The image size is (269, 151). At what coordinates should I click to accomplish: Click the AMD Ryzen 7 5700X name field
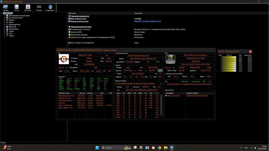pyautogui.click(x=85, y=55)
